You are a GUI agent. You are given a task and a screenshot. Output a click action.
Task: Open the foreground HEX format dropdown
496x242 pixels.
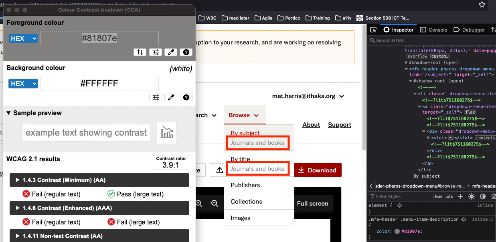(23, 38)
